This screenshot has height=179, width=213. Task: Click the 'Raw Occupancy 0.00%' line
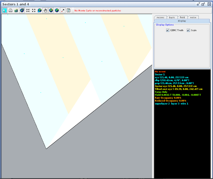168,98
